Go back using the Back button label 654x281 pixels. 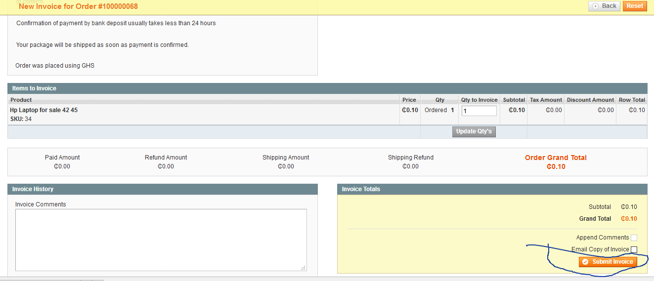(x=609, y=6)
